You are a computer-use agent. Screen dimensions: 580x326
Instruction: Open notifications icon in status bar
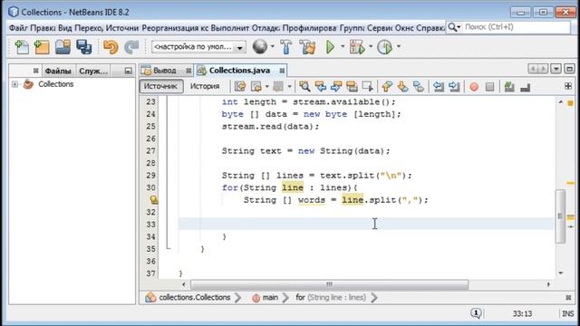pyautogui.click(x=476, y=313)
